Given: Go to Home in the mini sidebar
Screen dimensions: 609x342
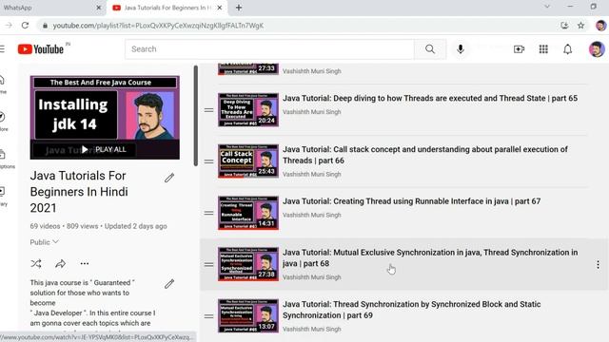Looking at the screenshot, I should click(x=3, y=85).
